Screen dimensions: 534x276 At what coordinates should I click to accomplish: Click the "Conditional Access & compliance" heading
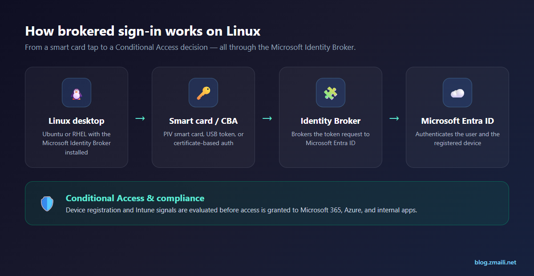click(135, 198)
